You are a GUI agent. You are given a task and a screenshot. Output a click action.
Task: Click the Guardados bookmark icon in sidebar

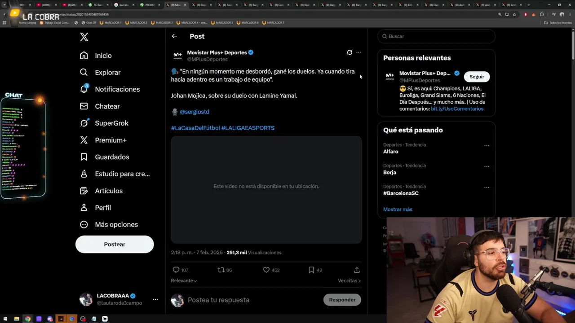point(84,157)
